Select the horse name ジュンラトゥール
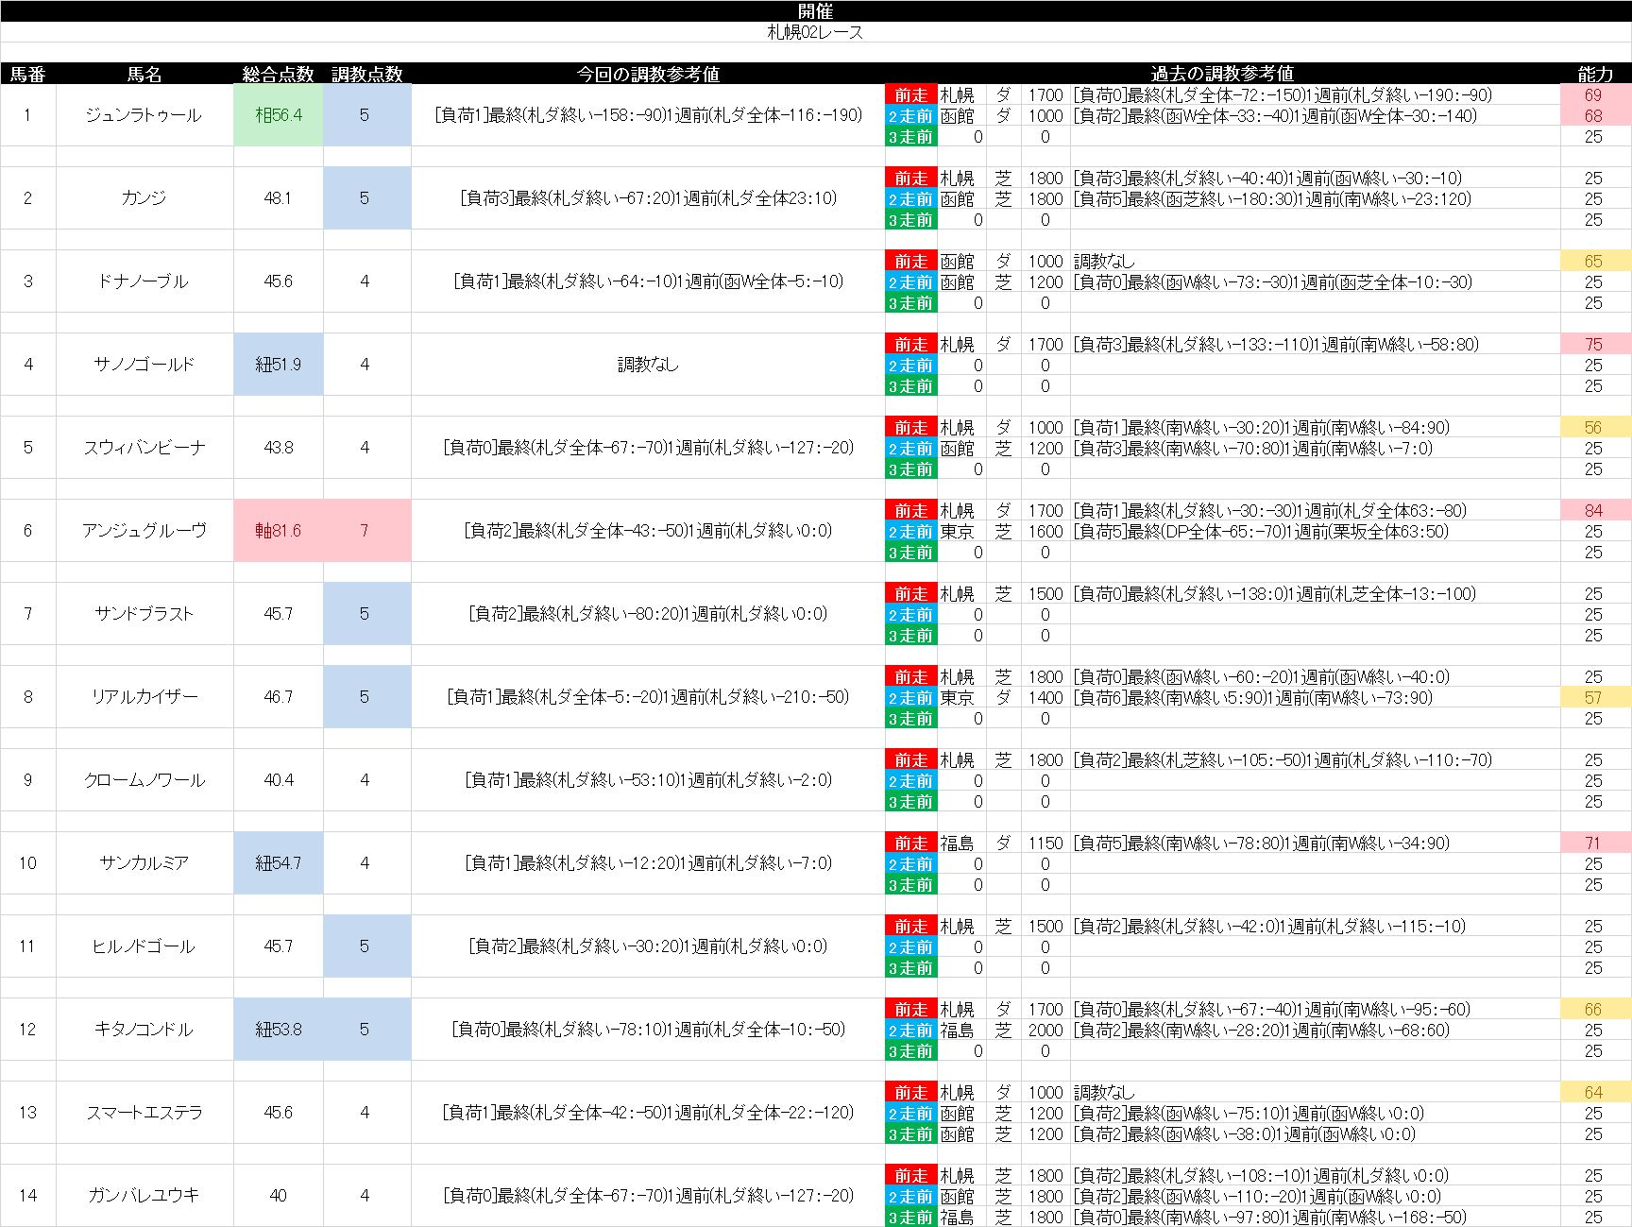 [144, 115]
